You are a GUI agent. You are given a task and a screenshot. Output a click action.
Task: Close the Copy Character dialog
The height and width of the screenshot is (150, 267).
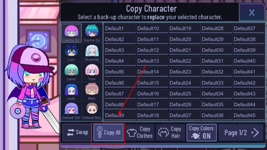point(252,12)
